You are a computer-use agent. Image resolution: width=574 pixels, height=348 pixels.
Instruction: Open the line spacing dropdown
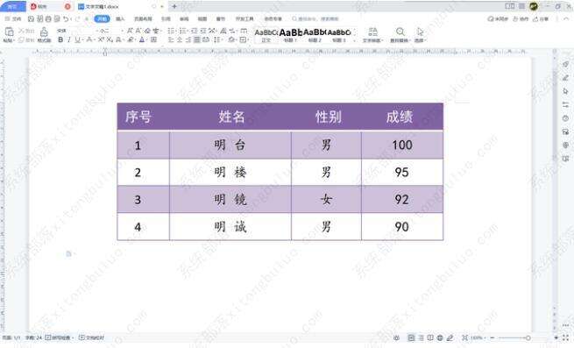click(218, 40)
